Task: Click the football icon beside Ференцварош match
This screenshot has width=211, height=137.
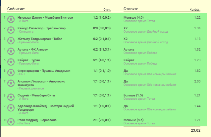Action: pyautogui.click(x=11, y=73)
